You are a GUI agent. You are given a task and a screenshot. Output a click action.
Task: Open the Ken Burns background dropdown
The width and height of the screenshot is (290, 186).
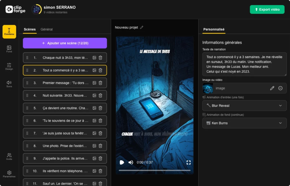(x=244, y=123)
